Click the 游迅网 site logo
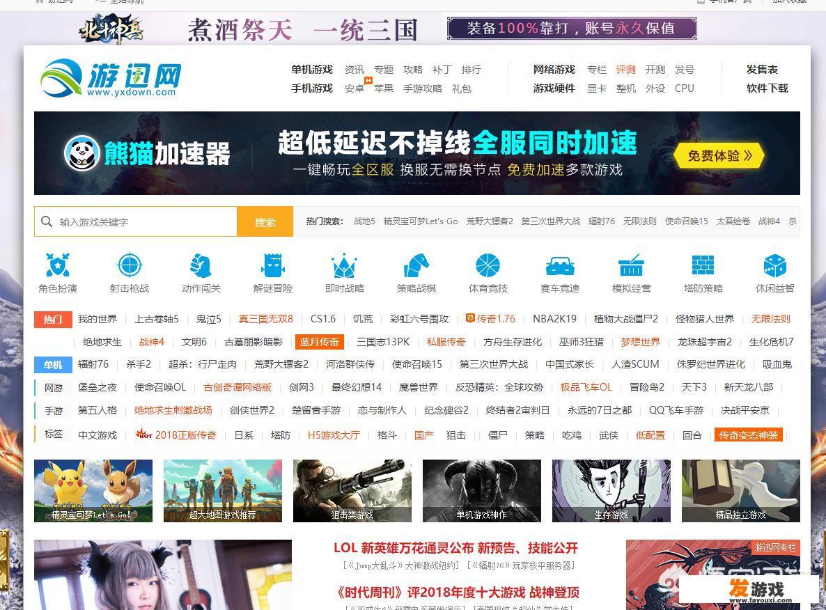Screen dimensions: 826x610 (x=111, y=79)
